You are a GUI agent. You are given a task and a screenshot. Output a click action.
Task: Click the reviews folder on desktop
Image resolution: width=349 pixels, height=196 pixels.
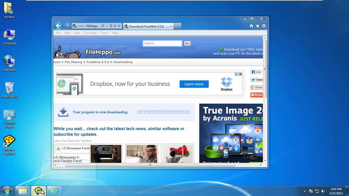pos(9,10)
